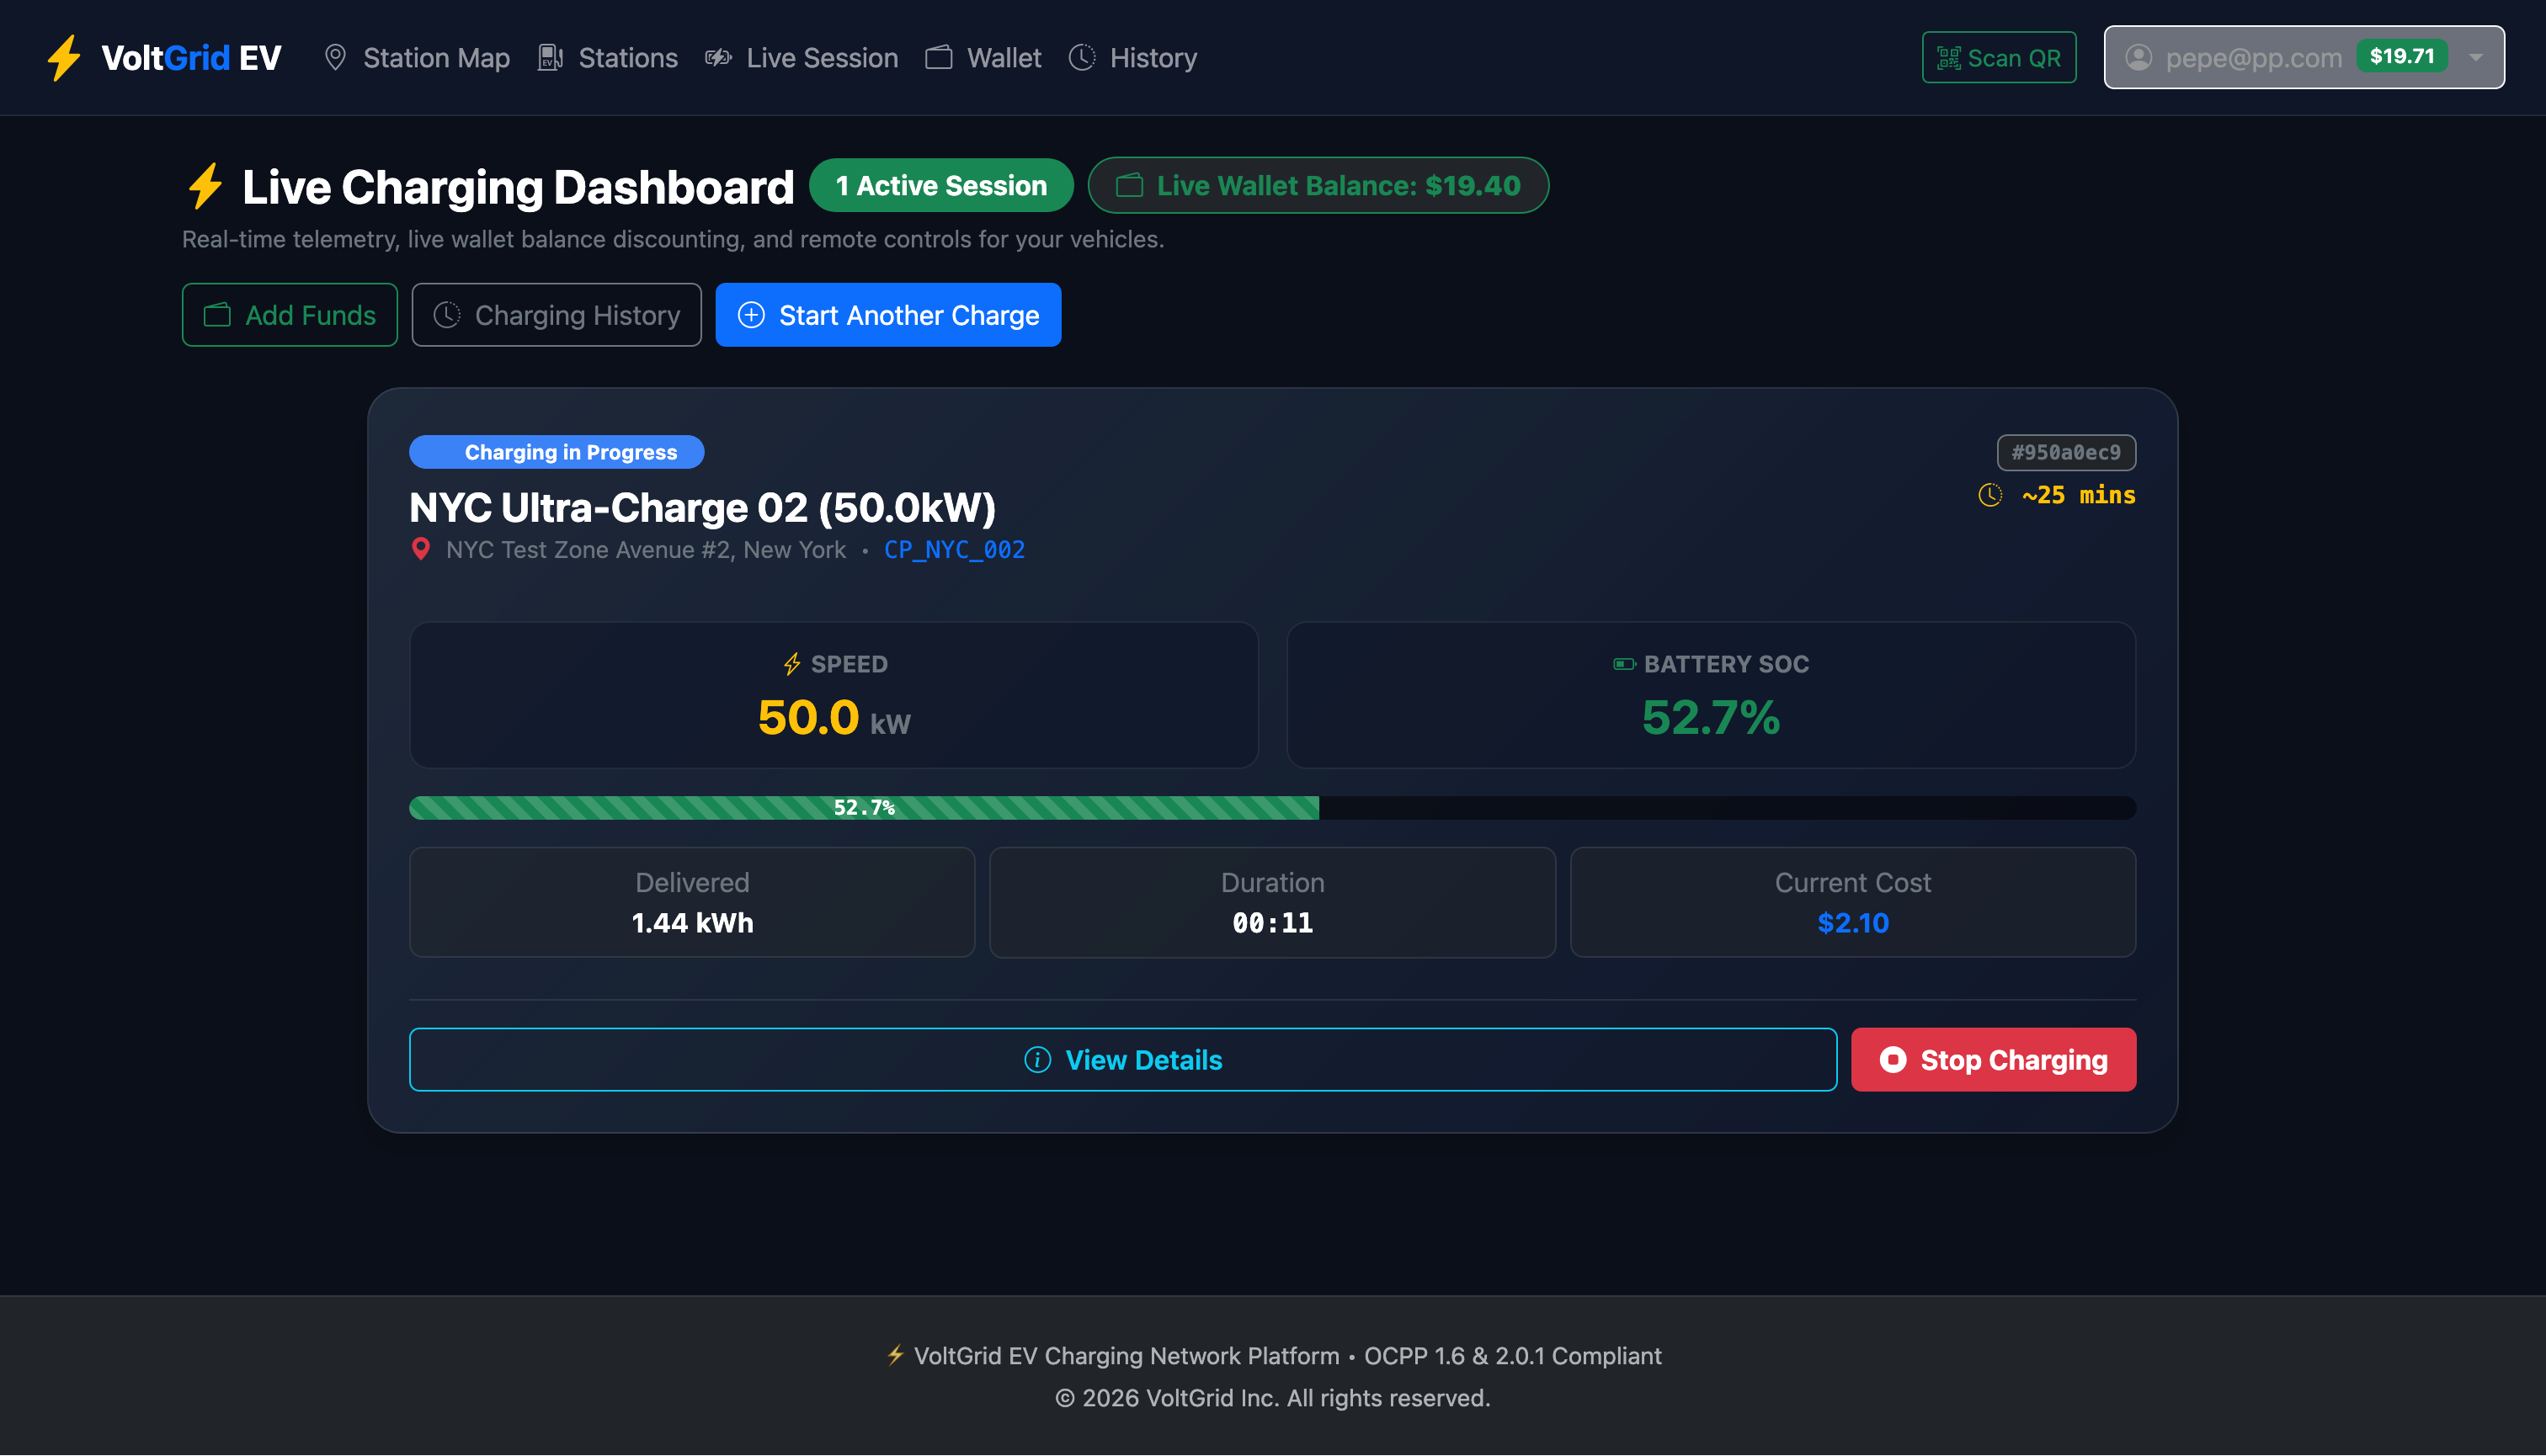The height and width of the screenshot is (1456, 2546).
Task: Open History from the top navigation
Action: pos(1132,58)
